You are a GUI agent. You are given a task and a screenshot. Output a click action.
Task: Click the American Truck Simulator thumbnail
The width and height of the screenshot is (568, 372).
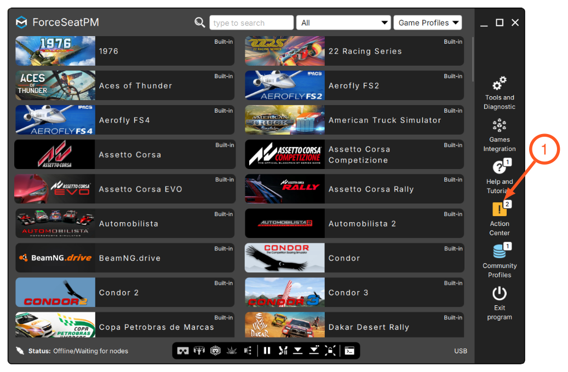tap(285, 120)
